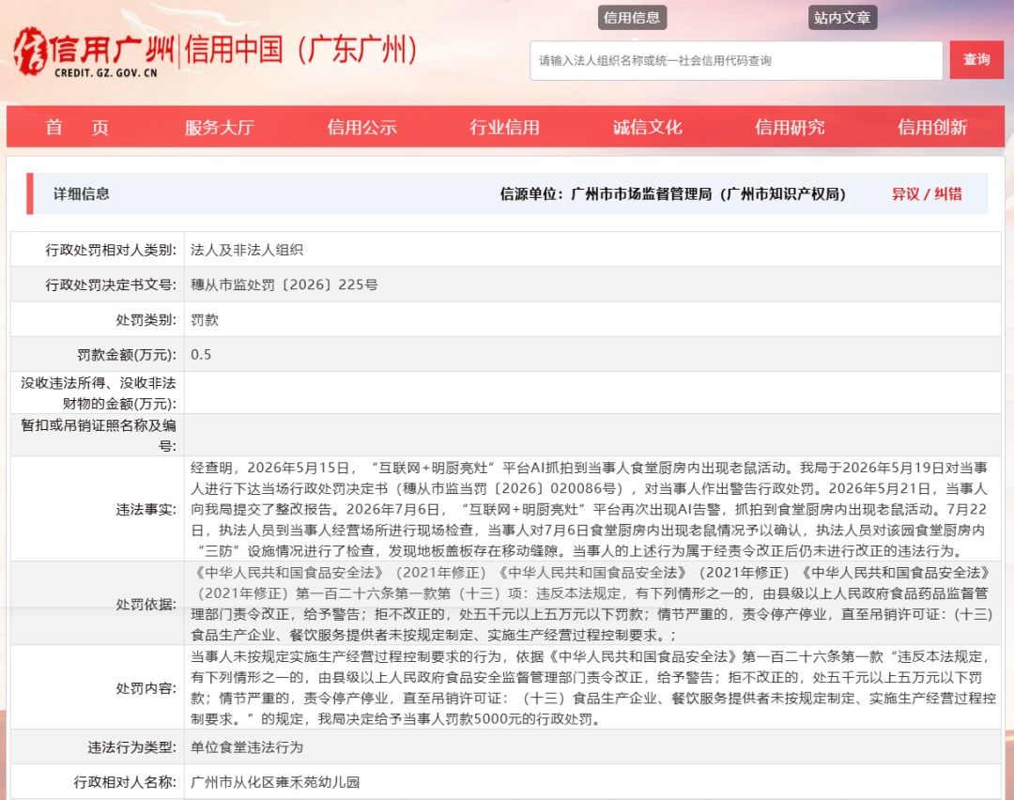This screenshot has width=1014, height=800.
Task: Open the 诚信文化 menu item
Action: coord(647,128)
